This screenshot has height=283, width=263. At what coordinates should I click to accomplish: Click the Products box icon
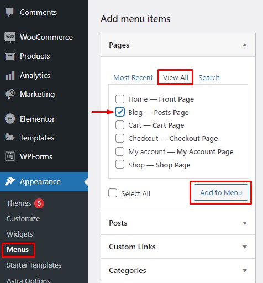[x=10, y=56]
